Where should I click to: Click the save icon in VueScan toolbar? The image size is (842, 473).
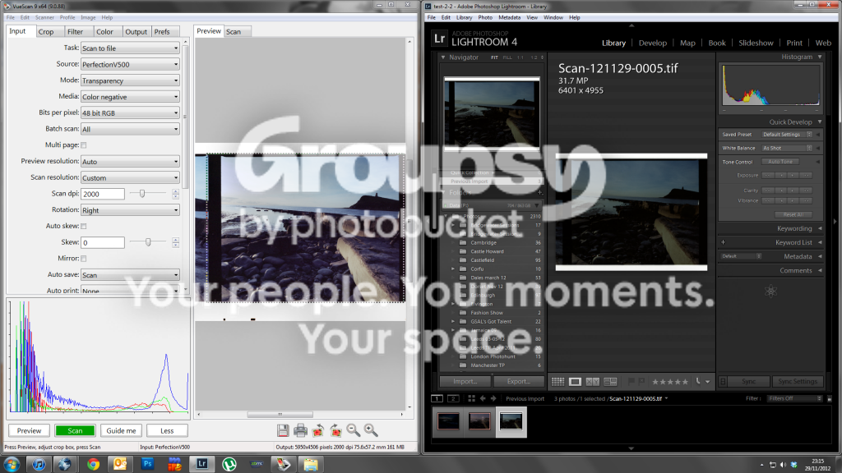tap(283, 430)
